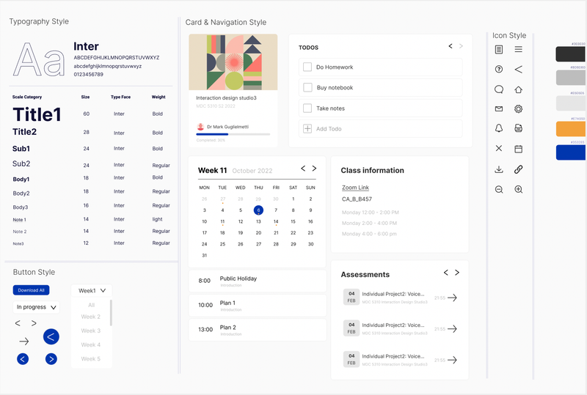Select the blue color swatch
Image resolution: width=587 pixels, height=395 pixels.
point(571,152)
